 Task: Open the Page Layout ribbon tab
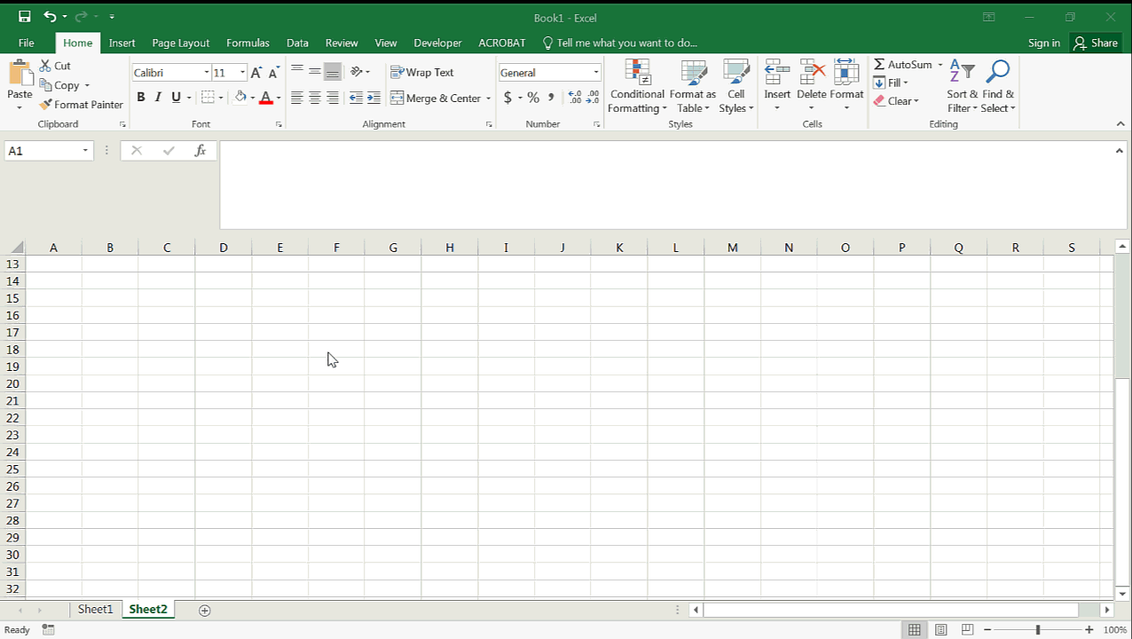tap(180, 43)
